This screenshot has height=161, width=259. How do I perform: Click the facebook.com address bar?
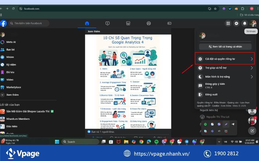114,9
